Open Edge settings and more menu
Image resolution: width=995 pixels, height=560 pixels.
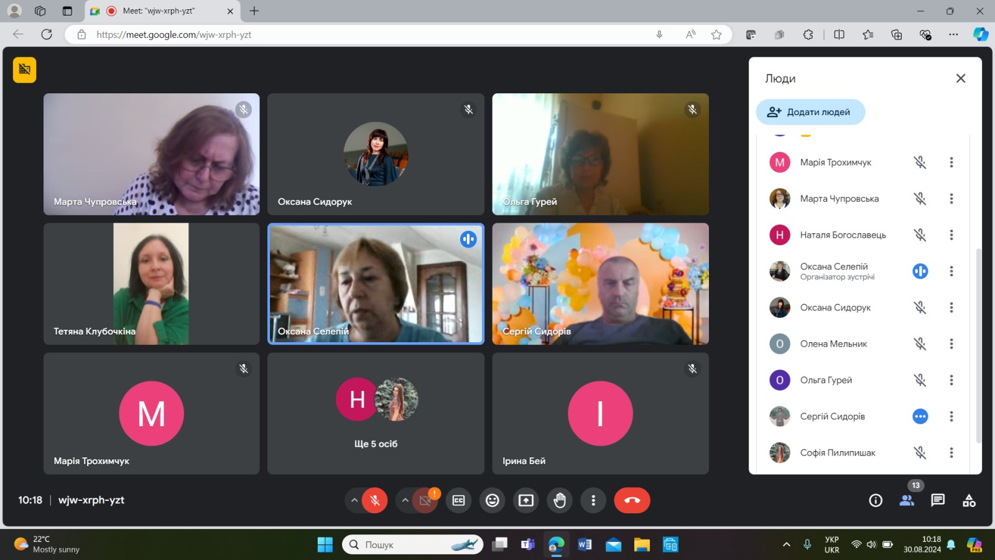pyautogui.click(x=953, y=35)
